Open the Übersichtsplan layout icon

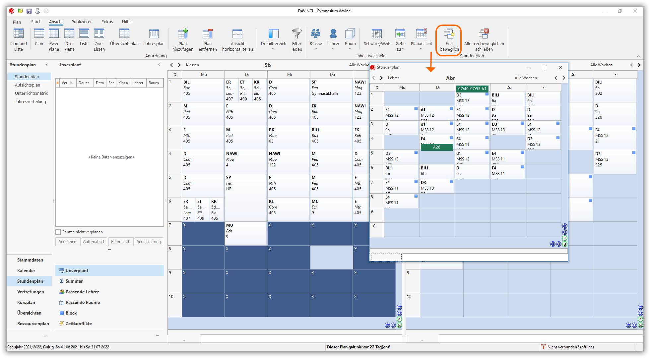point(124,34)
